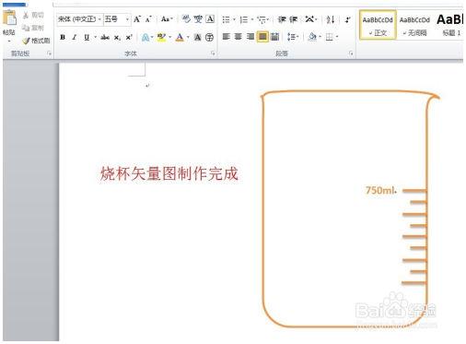
Task: Select the Format Painter tool
Action: 36,41
